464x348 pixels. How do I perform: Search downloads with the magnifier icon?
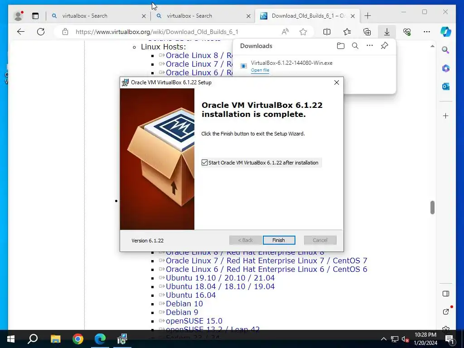[355, 46]
